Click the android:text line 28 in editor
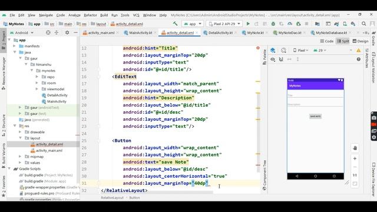Image resolution: width=377 pixels, height=212 pixels. pyautogui.click(x=156, y=162)
